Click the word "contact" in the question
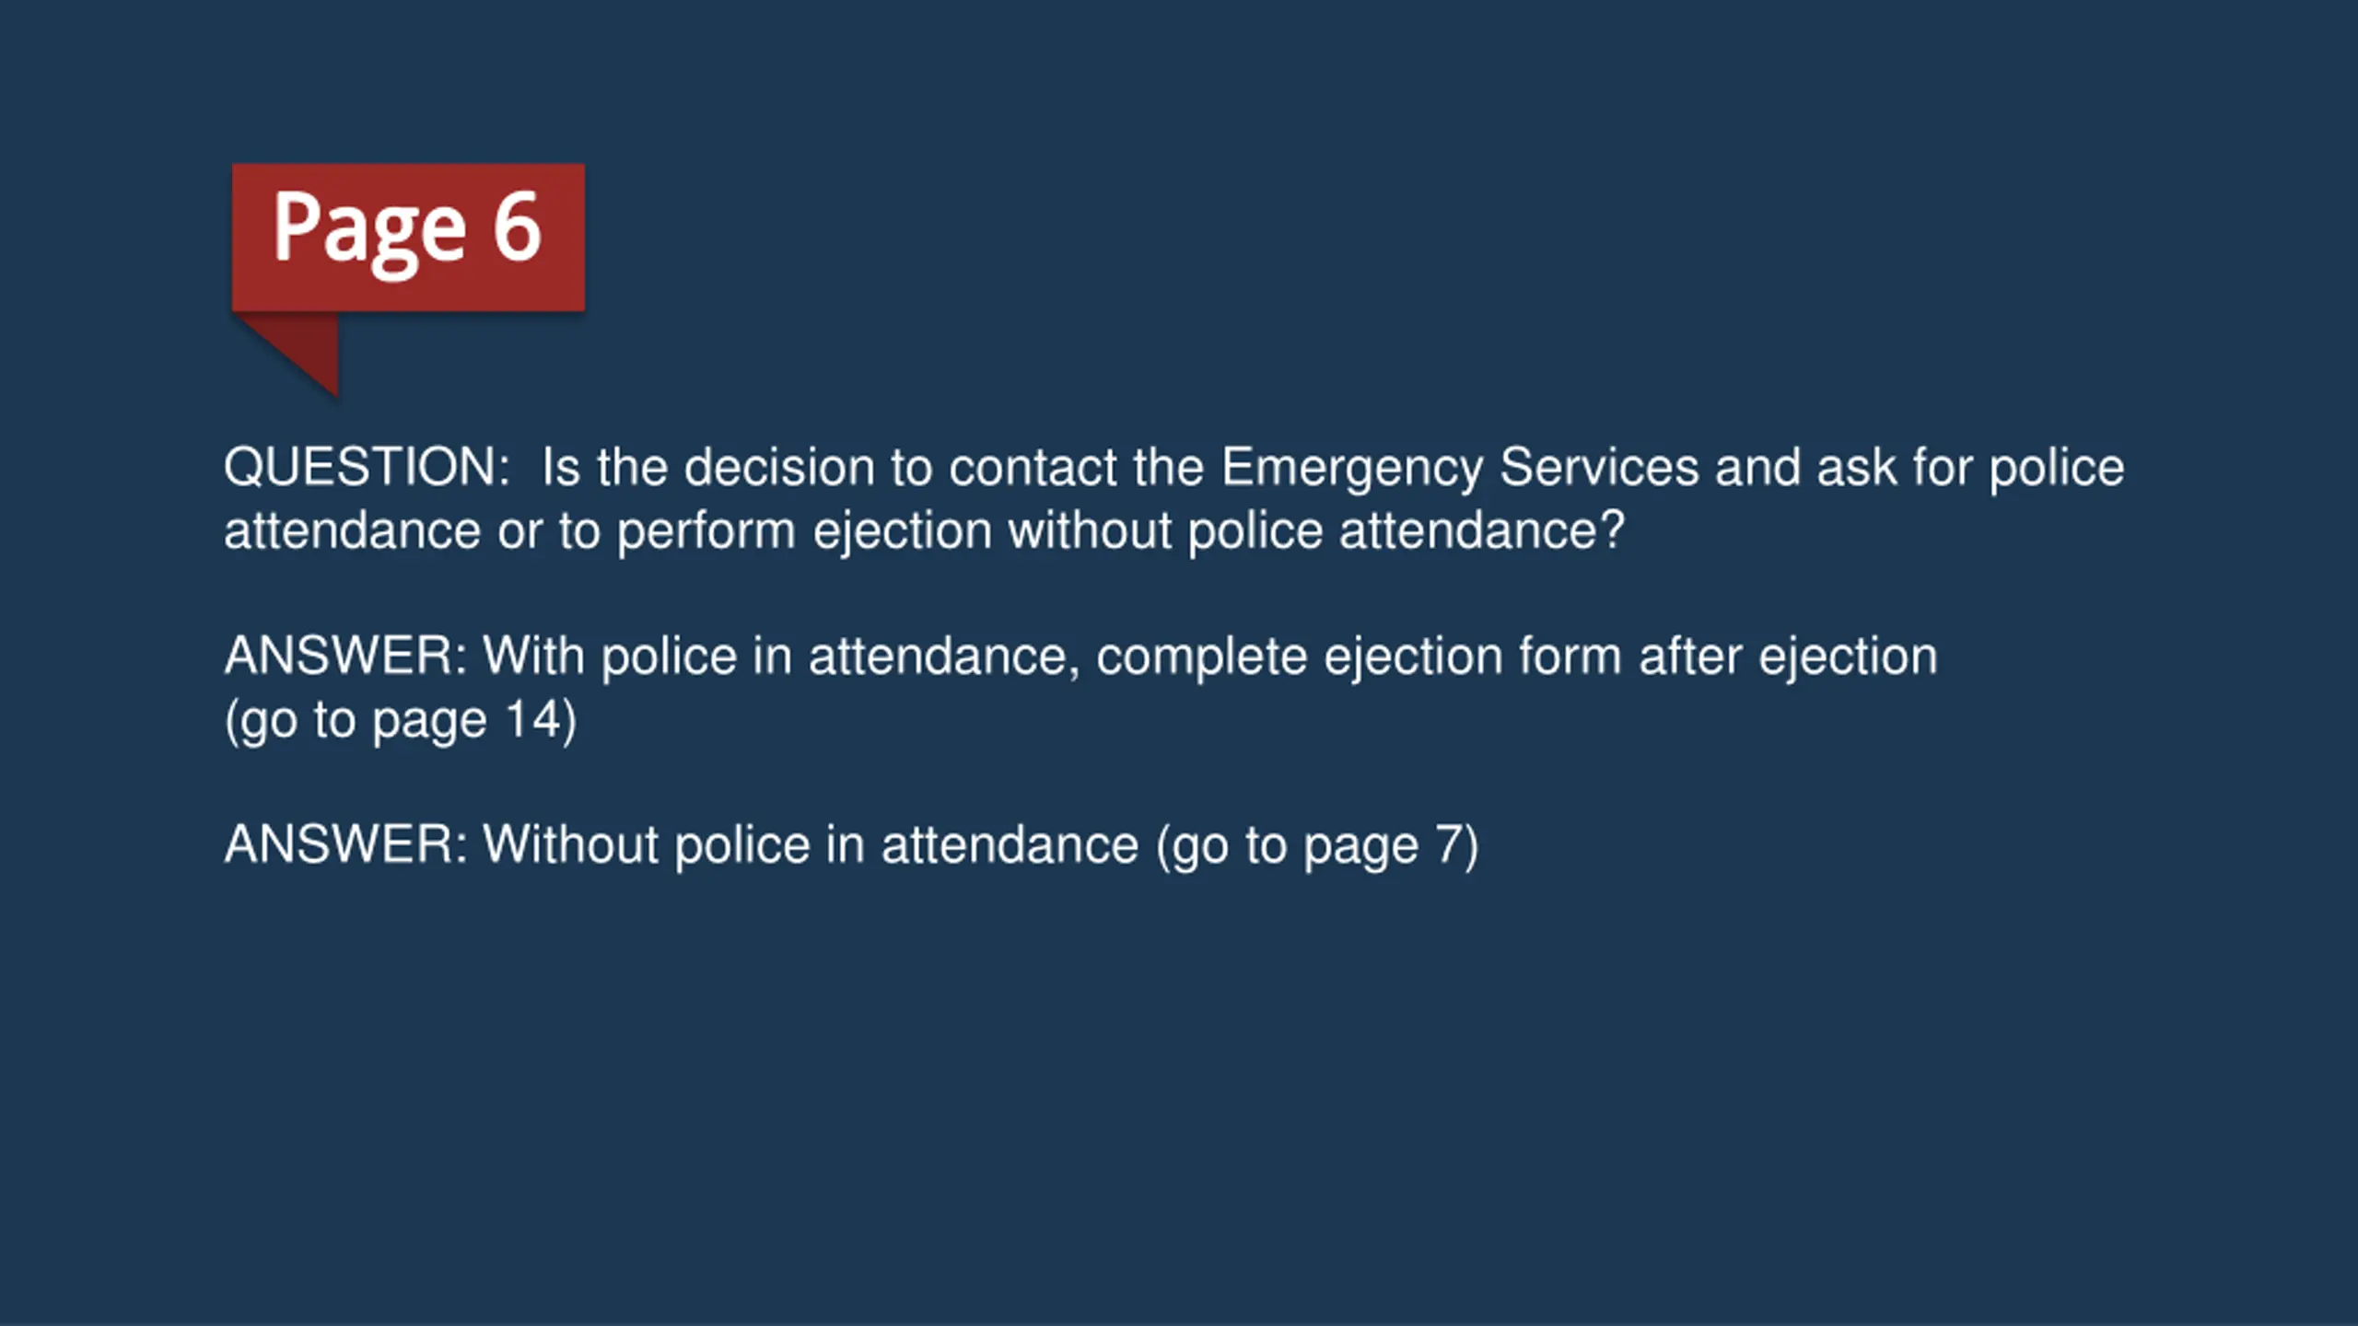 coord(1033,467)
